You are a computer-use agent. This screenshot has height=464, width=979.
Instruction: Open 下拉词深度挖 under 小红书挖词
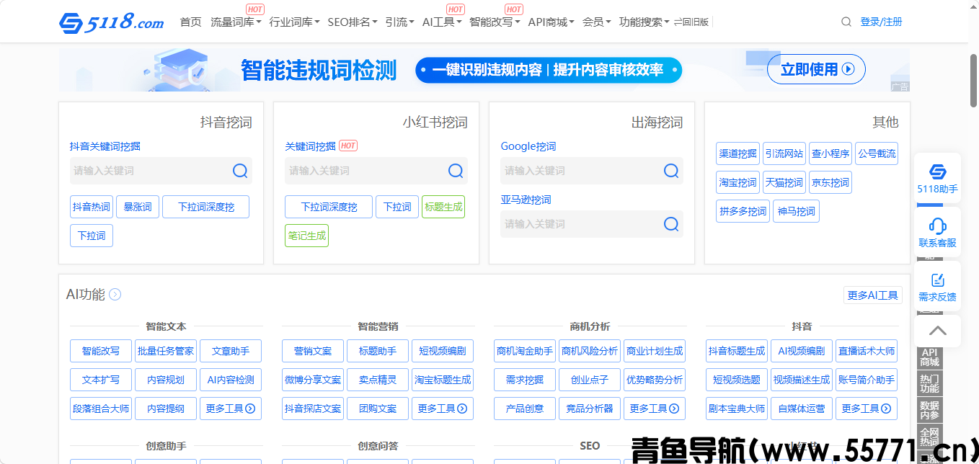[329, 207]
